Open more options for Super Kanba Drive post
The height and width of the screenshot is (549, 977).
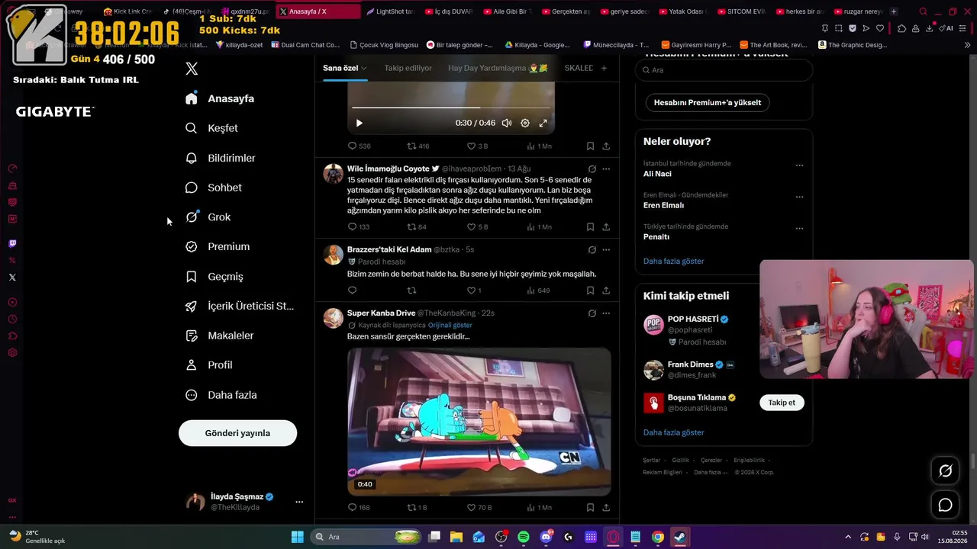pyautogui.click(x=606, y=313)
